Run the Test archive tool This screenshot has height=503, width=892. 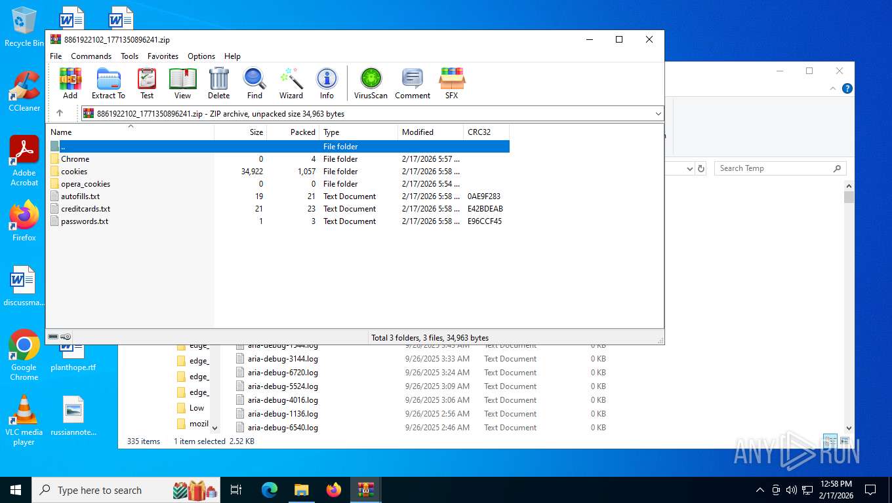click(147, 83)
